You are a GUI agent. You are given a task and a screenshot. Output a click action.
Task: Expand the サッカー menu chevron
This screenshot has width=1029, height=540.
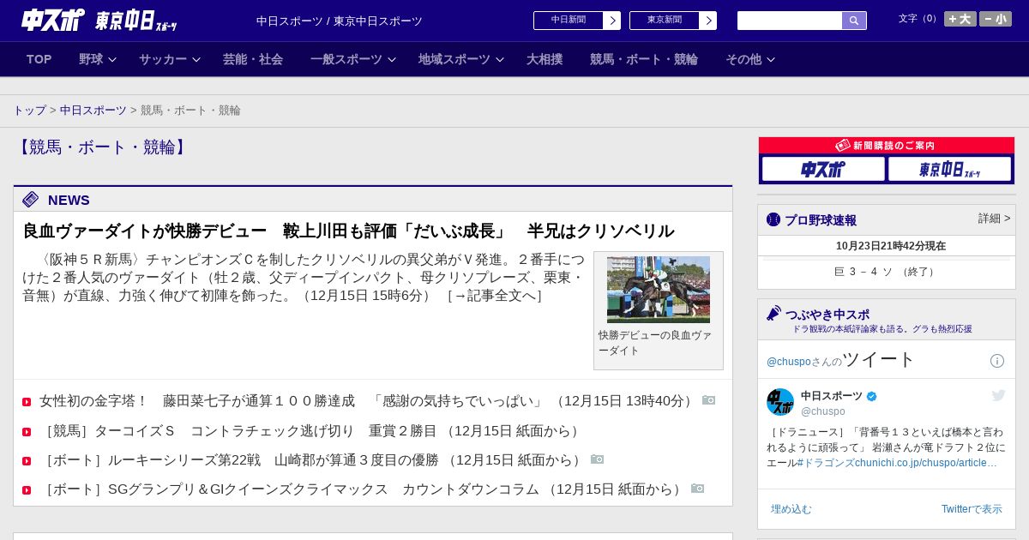coord(196,60)
